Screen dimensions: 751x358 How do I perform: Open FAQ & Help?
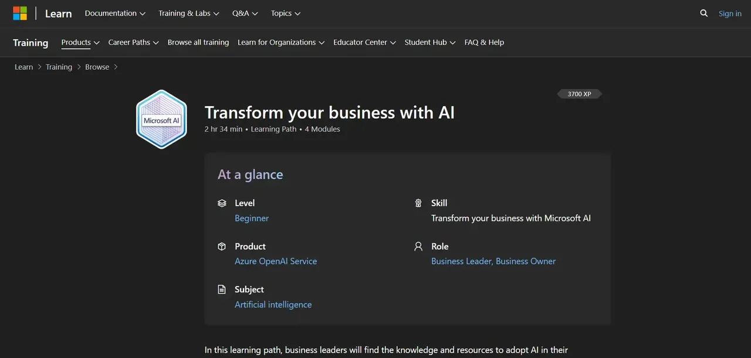[484, 42]
